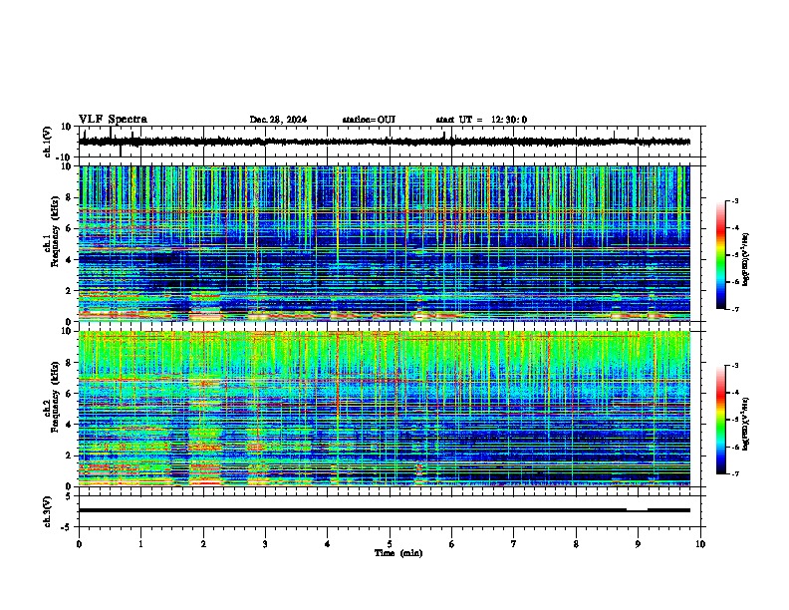789x610 pixels.
Task: Click the white gap in ch.3 trace near minute 9
Action: [x=637, y=509]
